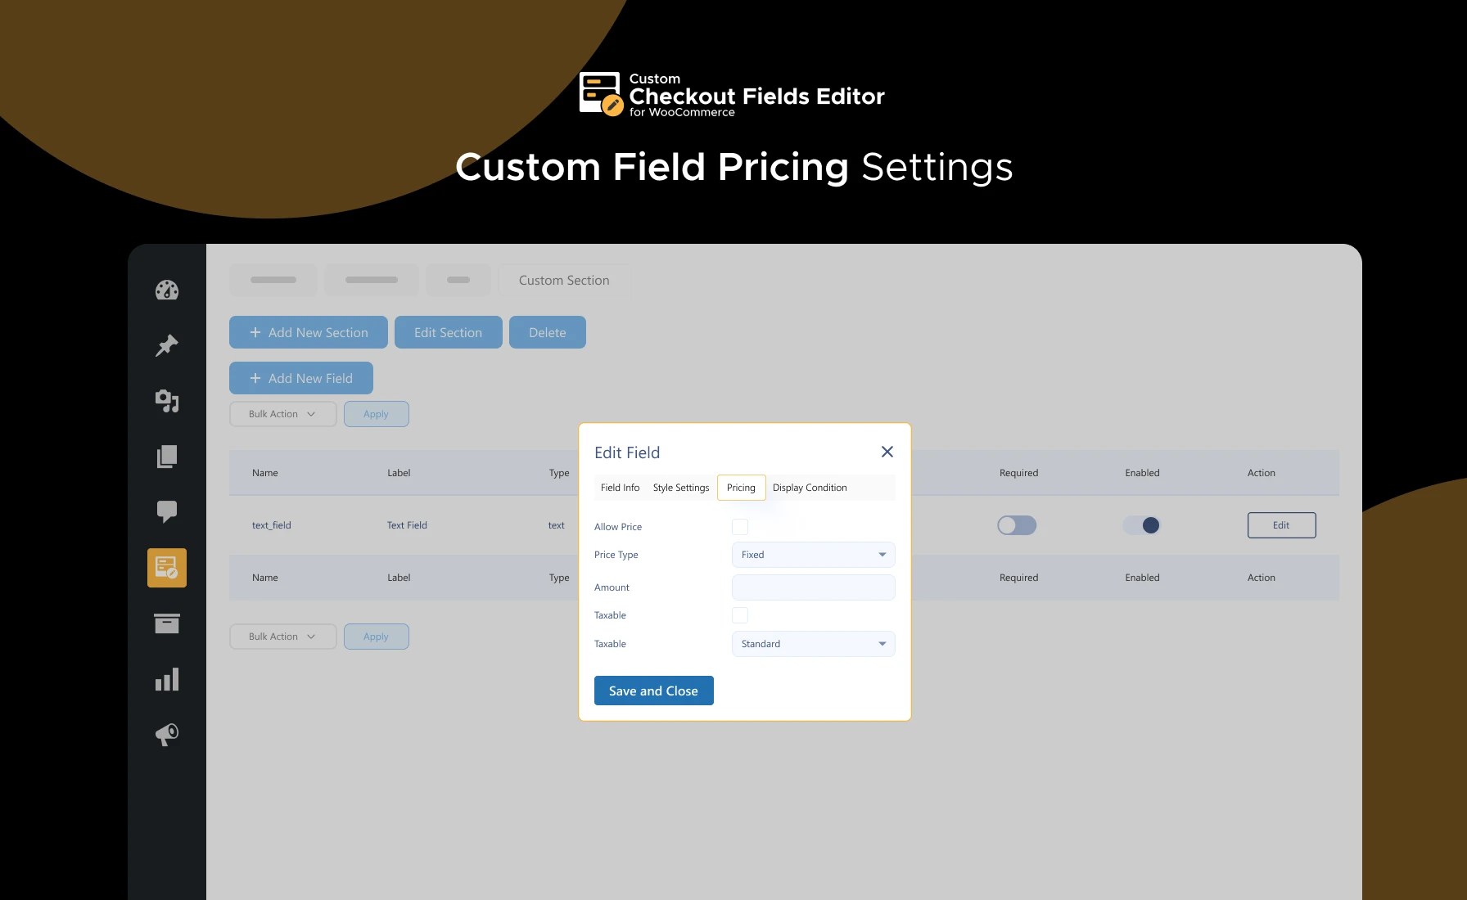
Task: Open Comments via the speech bubble icon
Action: pos(167,511)
